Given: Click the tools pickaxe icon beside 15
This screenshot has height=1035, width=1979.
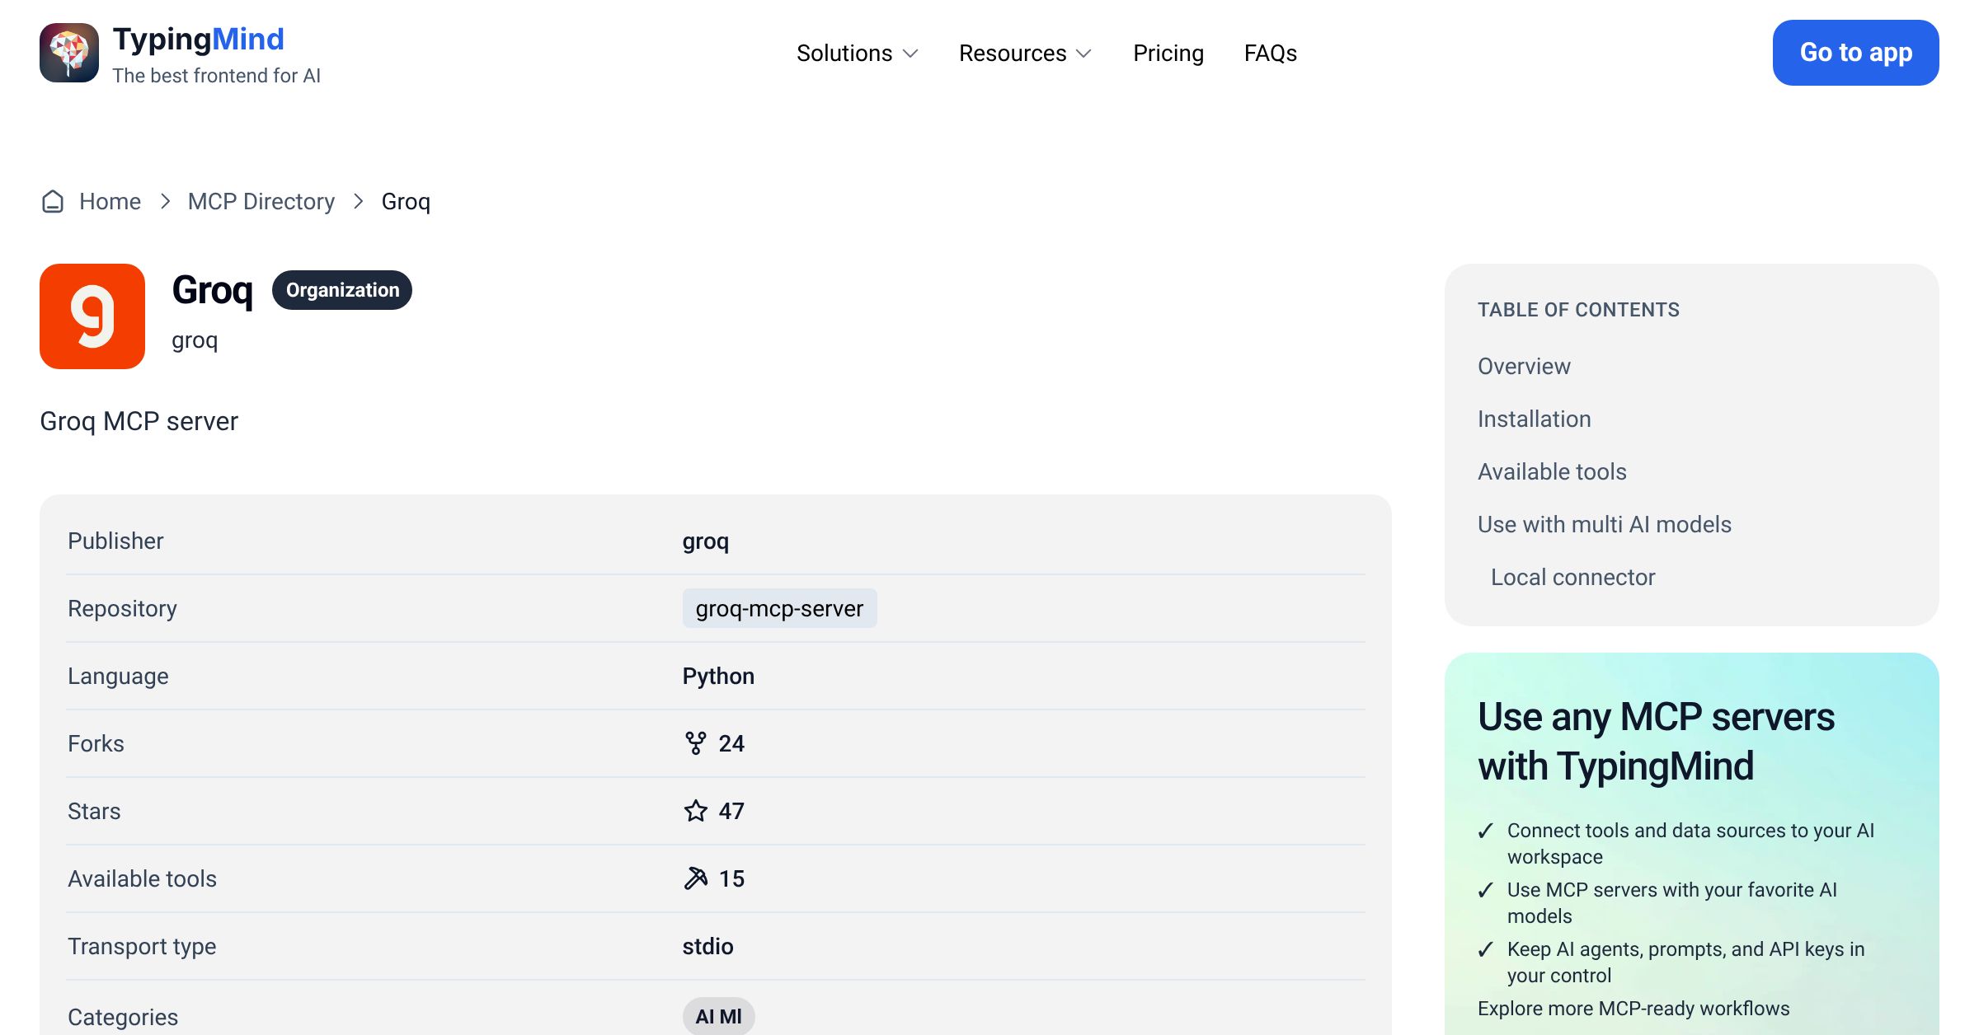Looking at the screenshot, I should 696,878.
